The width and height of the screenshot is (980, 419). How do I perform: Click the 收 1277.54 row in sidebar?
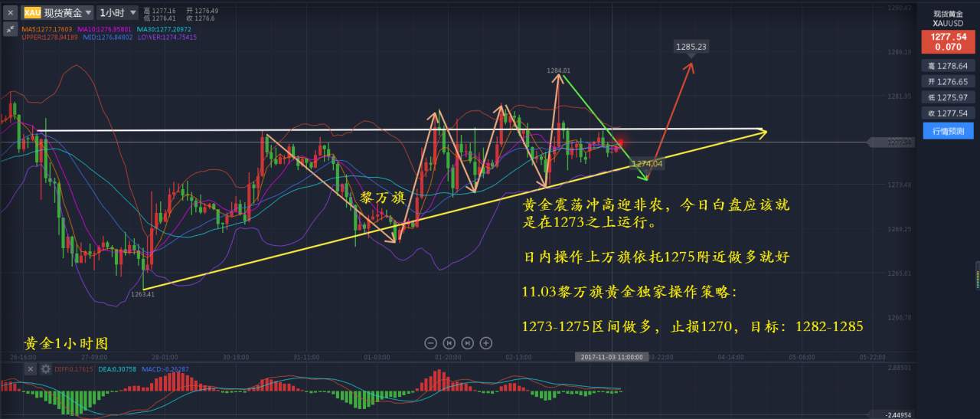(948, 113)
